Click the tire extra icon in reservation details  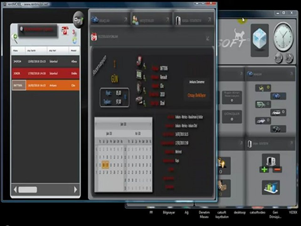click(139, 88)
